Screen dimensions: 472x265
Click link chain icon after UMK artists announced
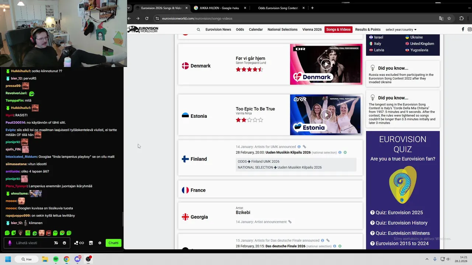tap(305, 147)
